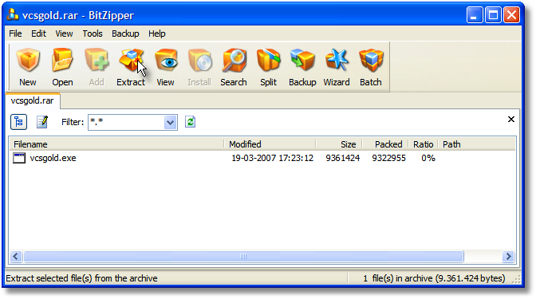The image size is (536, 299).
Task: Click the green refresh filter icon
Action: click(x=190, y=122)
